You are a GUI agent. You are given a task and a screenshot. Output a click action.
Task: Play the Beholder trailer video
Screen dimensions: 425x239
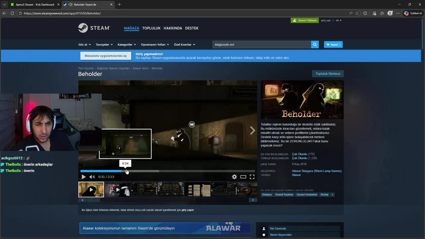point(84,177)
